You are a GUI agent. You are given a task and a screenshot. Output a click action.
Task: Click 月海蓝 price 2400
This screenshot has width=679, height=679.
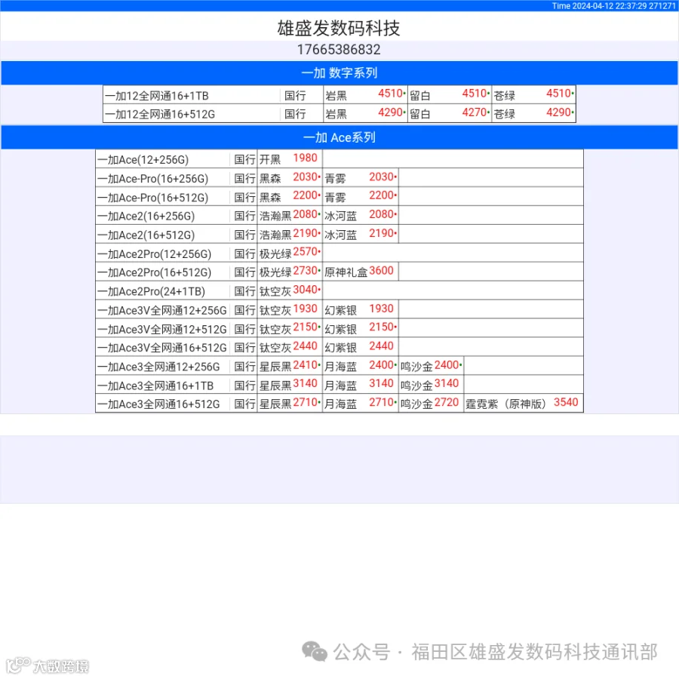click(x=382, y=365)
